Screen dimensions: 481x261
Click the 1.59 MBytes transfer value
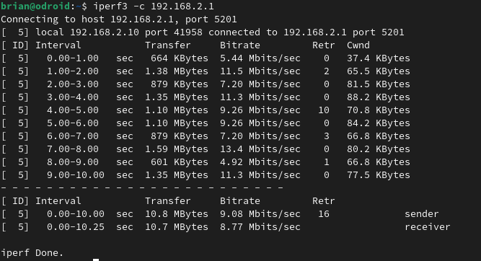click(177, 149)
